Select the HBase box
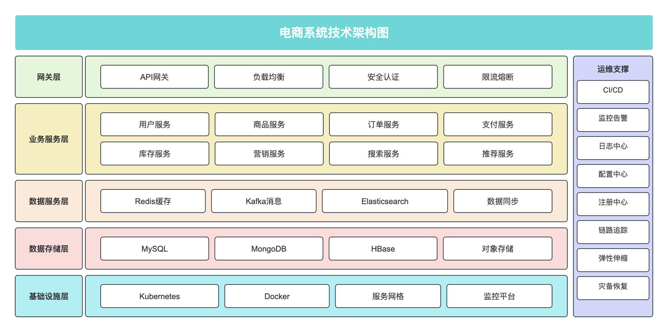Viewport: 668px width, 332px height. point(383,249)
